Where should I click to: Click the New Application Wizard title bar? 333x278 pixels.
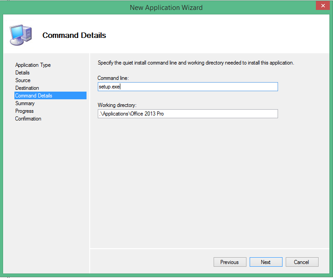166,7
